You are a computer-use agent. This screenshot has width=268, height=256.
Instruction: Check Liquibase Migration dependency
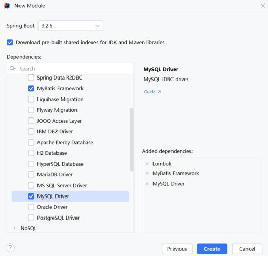(x=31, y=99)
